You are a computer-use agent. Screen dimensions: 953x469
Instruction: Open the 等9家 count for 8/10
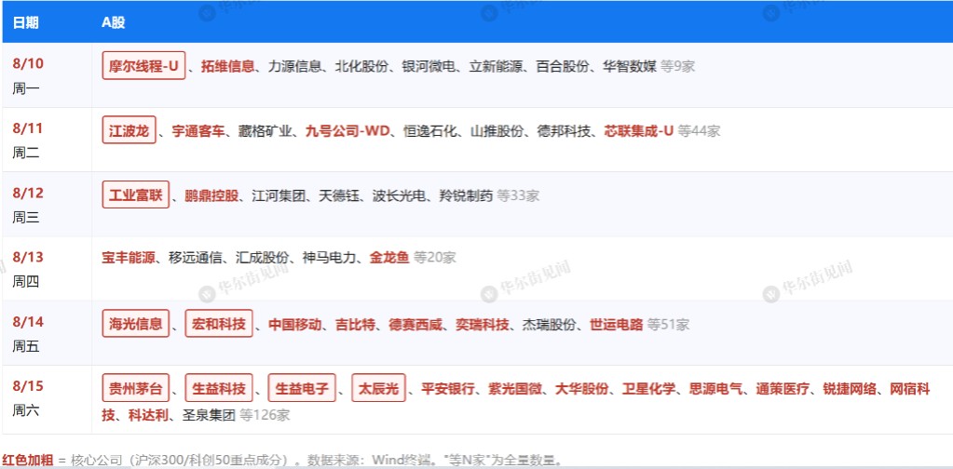coord(677,66)
